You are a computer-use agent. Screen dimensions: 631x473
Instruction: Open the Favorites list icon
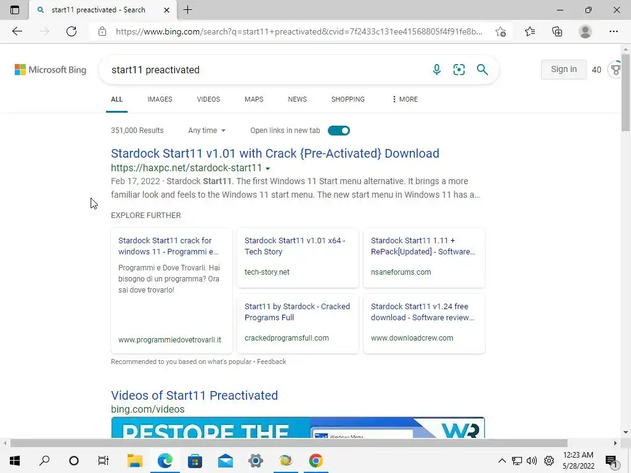pyautogui.click(x=530, y=31)
